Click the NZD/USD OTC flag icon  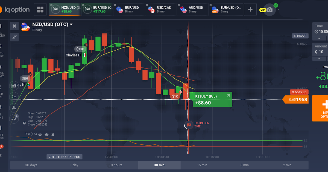[x=25, y=26]
